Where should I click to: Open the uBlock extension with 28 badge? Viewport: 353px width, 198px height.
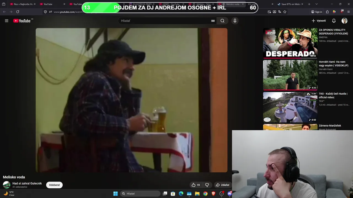coord(342,12)
